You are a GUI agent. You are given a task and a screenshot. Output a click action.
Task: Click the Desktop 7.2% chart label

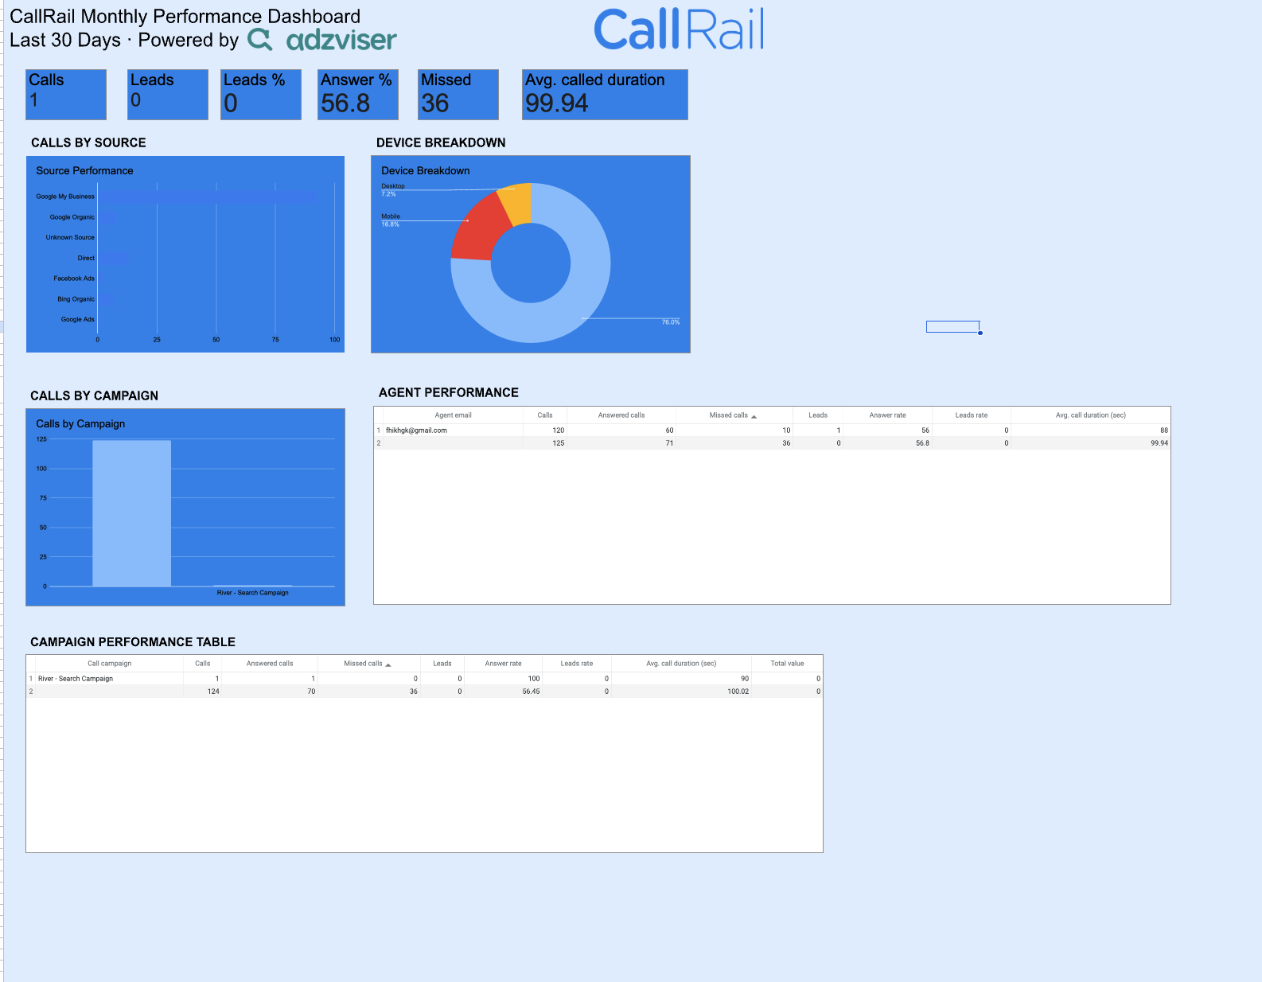click(393, 190)
